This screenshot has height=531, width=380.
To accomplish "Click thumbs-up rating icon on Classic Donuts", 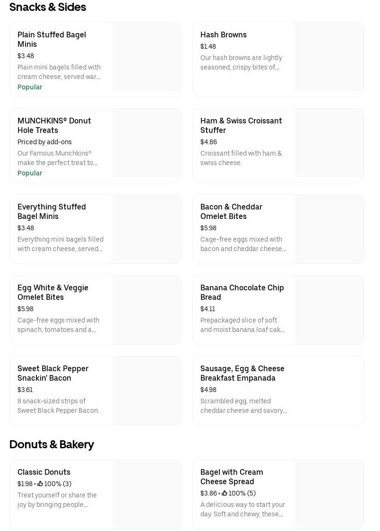I will coord(40,484).
